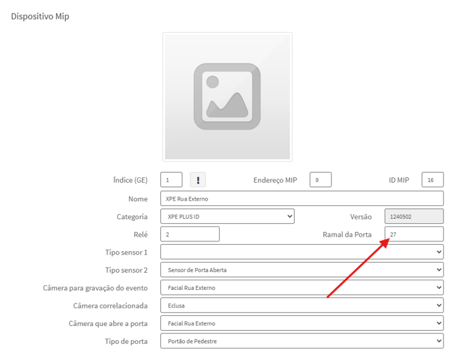Expand the Câmera que abre a porta dropdown

coord(301,323)
